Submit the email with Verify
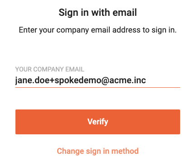 (98, 122)
